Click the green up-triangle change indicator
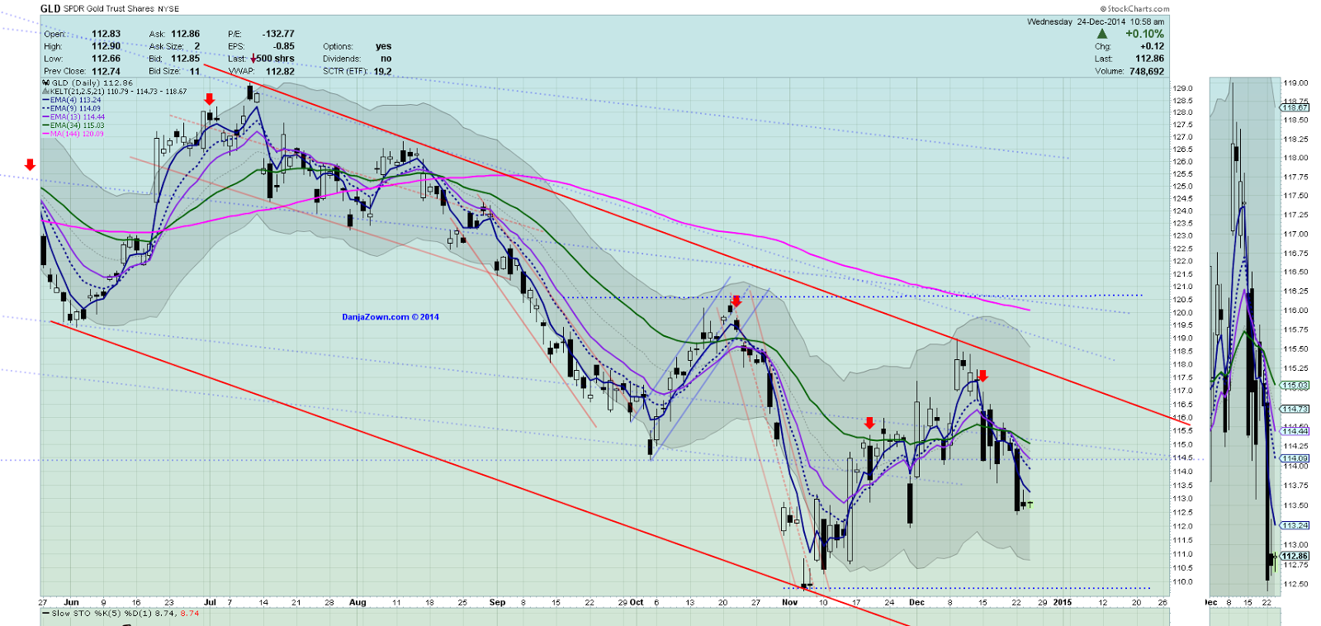1321x626 pixels. 1102,34
